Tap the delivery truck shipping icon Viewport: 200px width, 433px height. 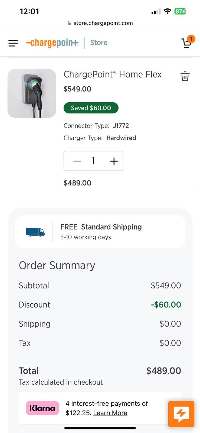click(35, 232)
